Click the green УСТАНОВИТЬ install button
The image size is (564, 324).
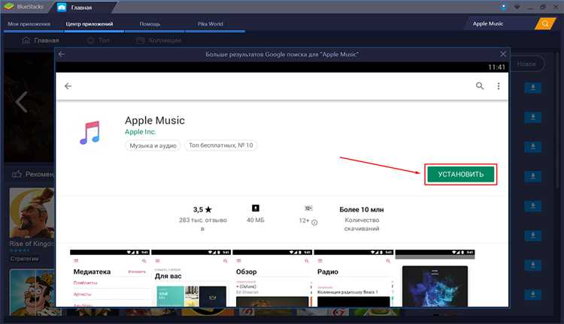point(460,175)
